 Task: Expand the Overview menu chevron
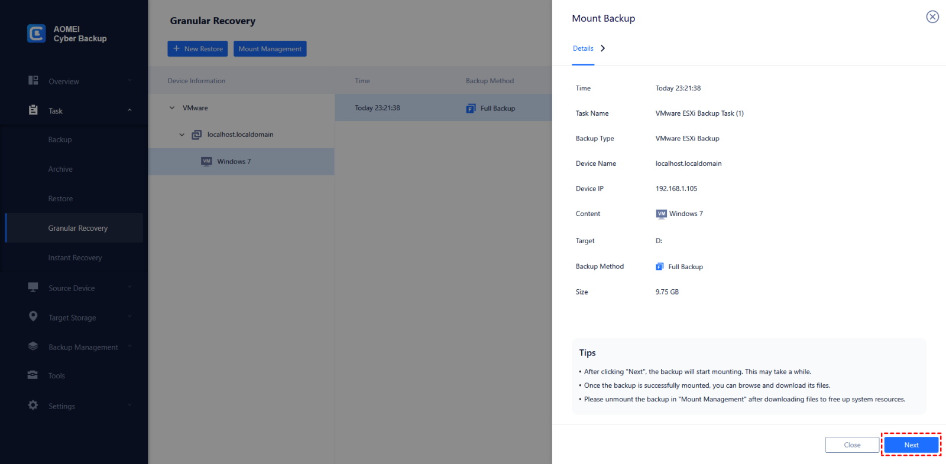(x=129, y=81)
